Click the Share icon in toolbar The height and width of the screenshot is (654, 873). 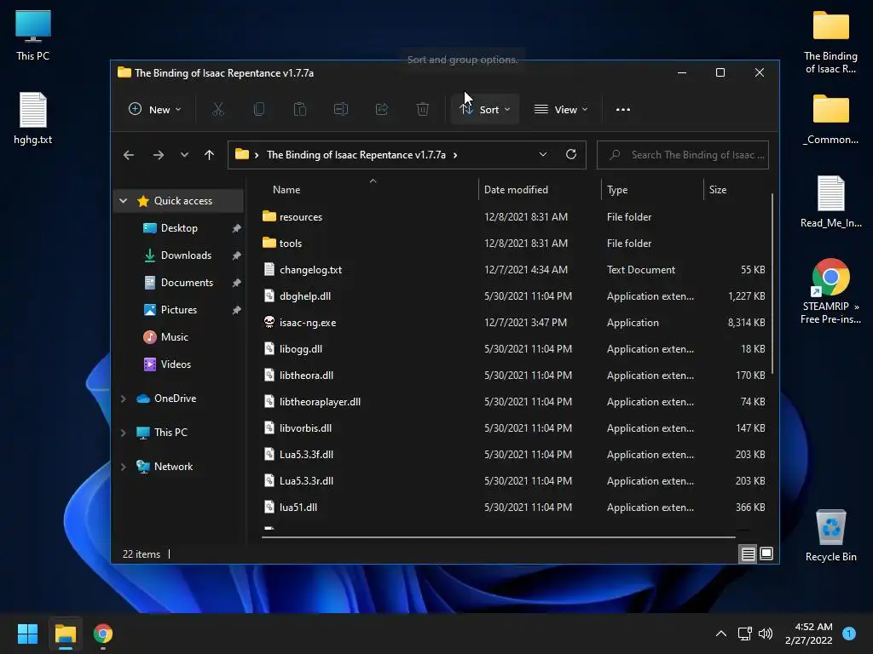(x=382, y=110)
